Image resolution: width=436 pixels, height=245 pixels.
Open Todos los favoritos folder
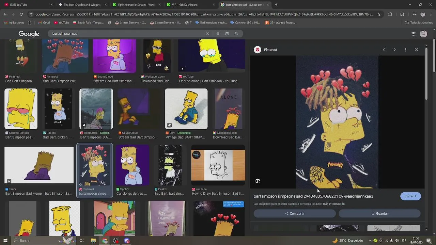[419, 23]
